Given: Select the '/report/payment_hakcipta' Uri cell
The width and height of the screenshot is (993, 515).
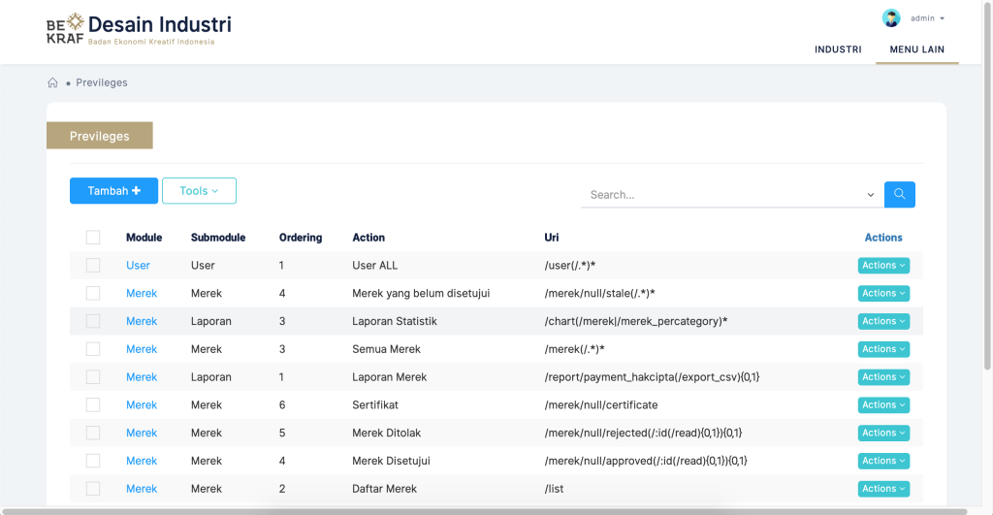Looking at the screenshot, I should (x=652, y=377).
